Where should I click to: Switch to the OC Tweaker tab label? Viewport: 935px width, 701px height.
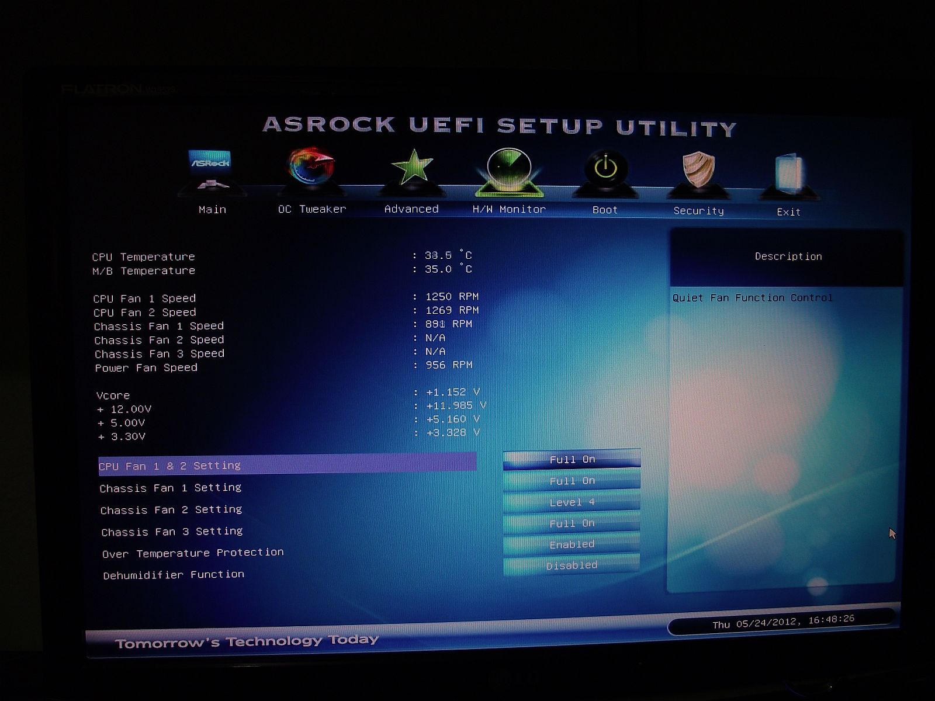pyautogui.click(x=312, y=209)
